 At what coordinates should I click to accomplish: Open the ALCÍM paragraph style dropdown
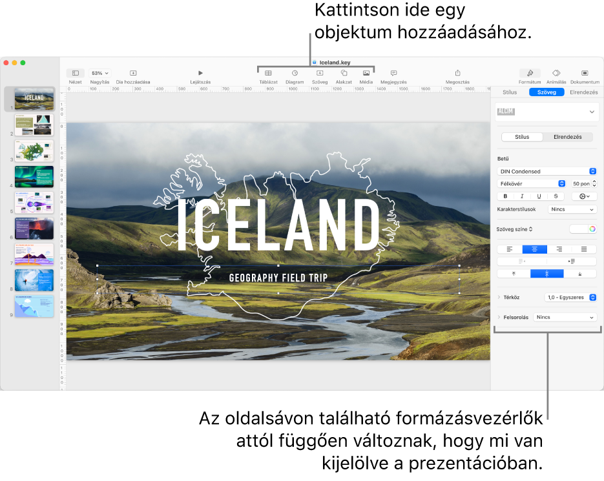547,112
